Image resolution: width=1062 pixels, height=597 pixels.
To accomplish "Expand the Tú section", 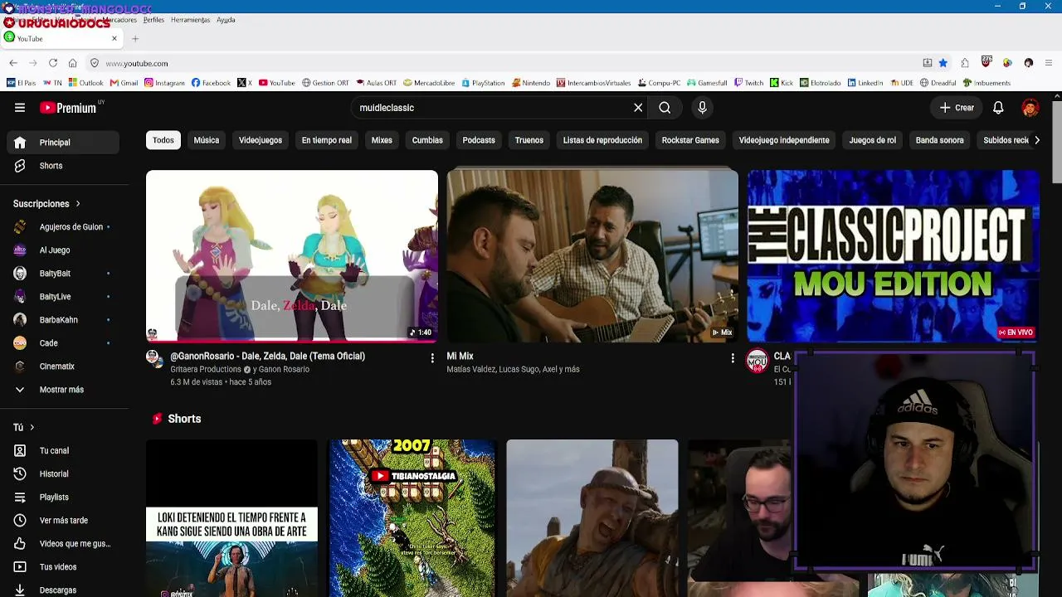I will 24,428.
